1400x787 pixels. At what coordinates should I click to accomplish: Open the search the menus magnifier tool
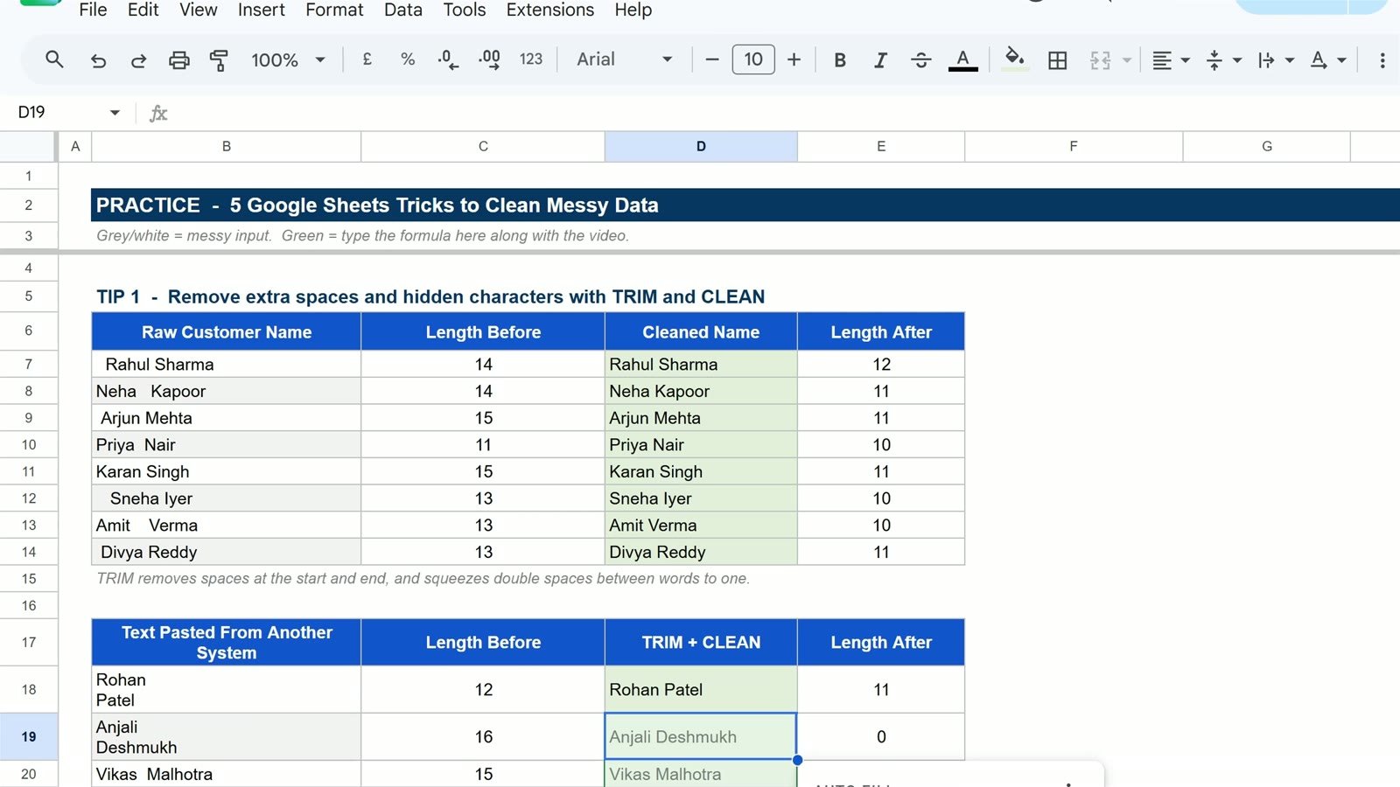[x=54, y=59]
